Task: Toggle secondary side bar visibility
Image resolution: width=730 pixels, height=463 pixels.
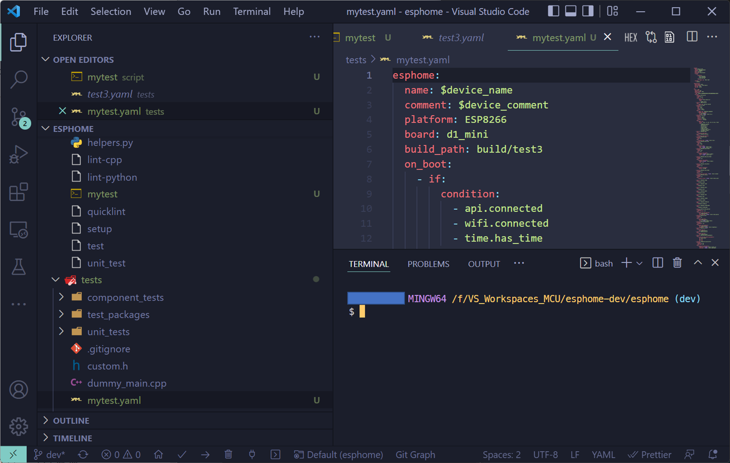Action: (588, 11)
